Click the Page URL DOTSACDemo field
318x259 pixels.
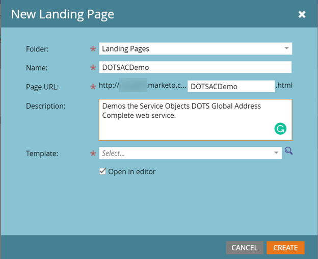pos(231,86)
